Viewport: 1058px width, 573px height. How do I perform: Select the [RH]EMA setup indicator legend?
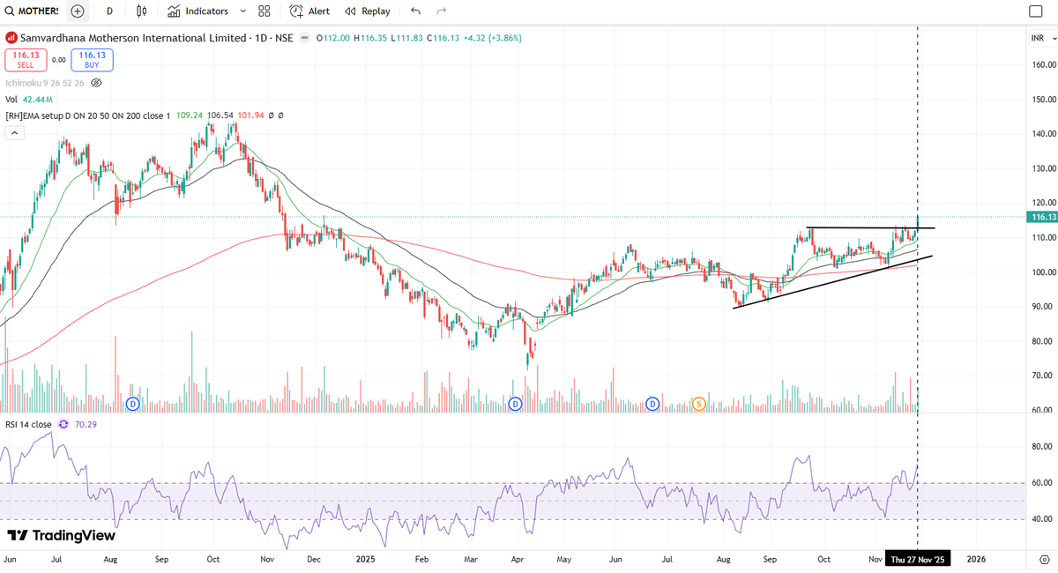(88, 115)
